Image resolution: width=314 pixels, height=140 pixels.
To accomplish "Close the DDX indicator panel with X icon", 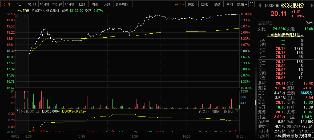I will pyautogui.click(x=237, y=111).
